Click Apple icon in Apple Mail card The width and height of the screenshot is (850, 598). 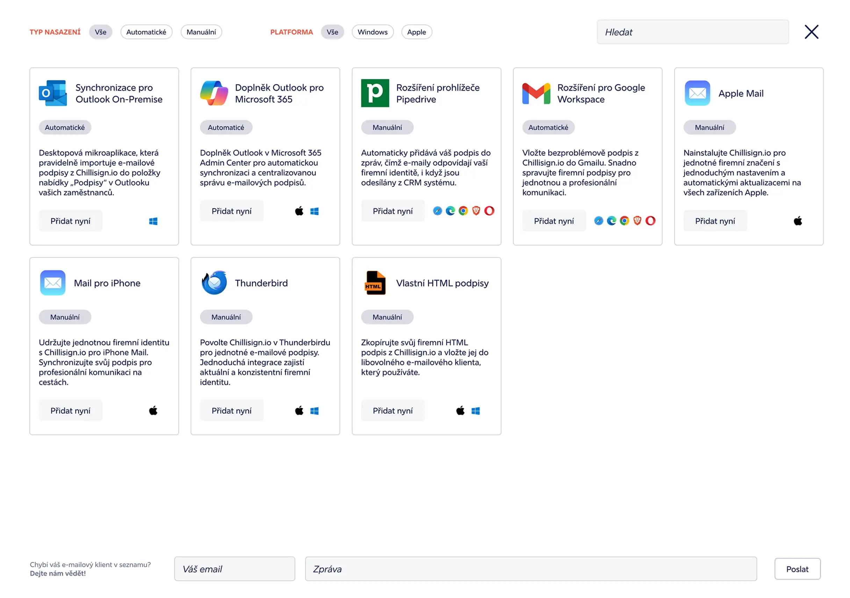coord(798,221)
